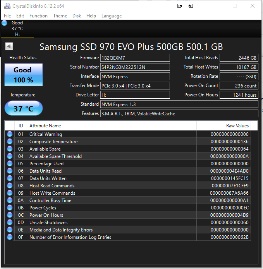Image resolution: width=263 pixels, height=269 pixels.
Task: Click the second title bar window snap icon
Action: (x=191, y=6)
